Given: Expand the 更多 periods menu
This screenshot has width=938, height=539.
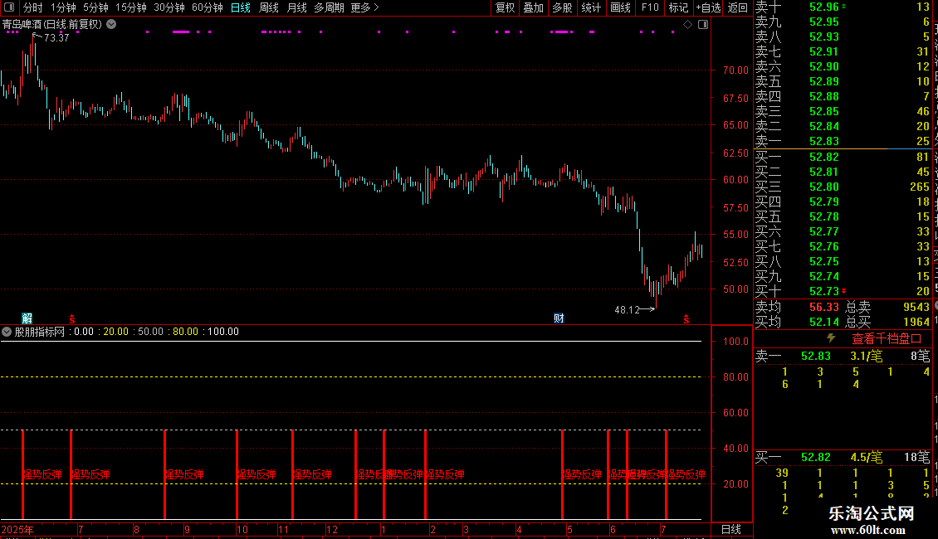Looking at the screenshot, I should coord(364,7).
